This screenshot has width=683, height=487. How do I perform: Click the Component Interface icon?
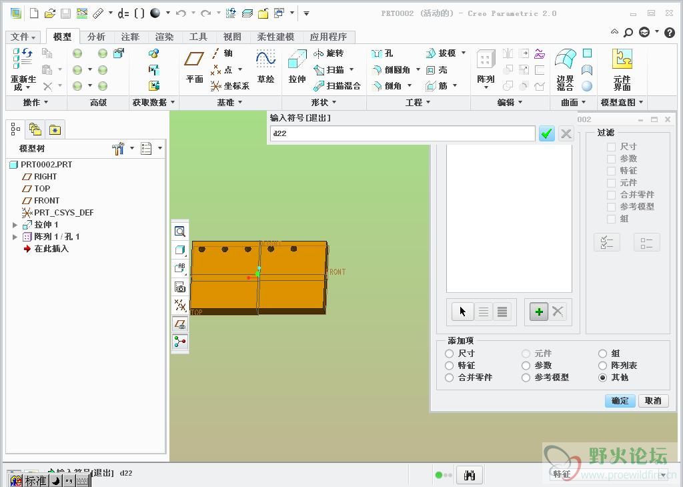point(622,69)
